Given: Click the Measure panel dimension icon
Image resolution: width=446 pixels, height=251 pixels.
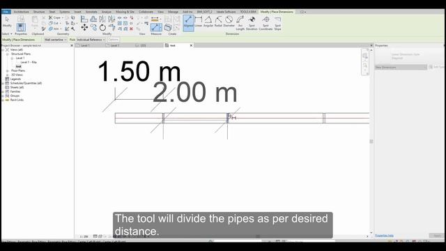Looking at the screenshot, I should [x=156, y=27].
